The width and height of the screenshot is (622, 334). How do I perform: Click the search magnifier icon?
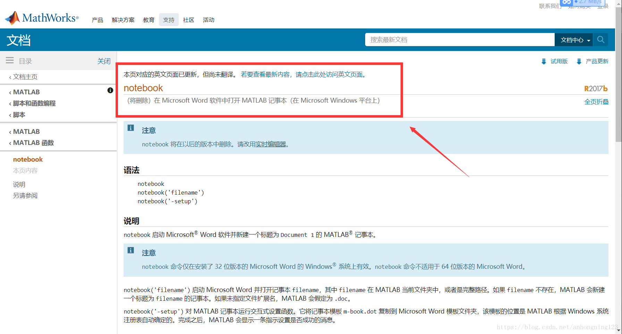[600, 40]
